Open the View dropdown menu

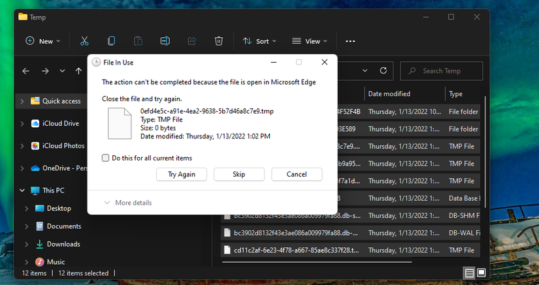point(310,41)
